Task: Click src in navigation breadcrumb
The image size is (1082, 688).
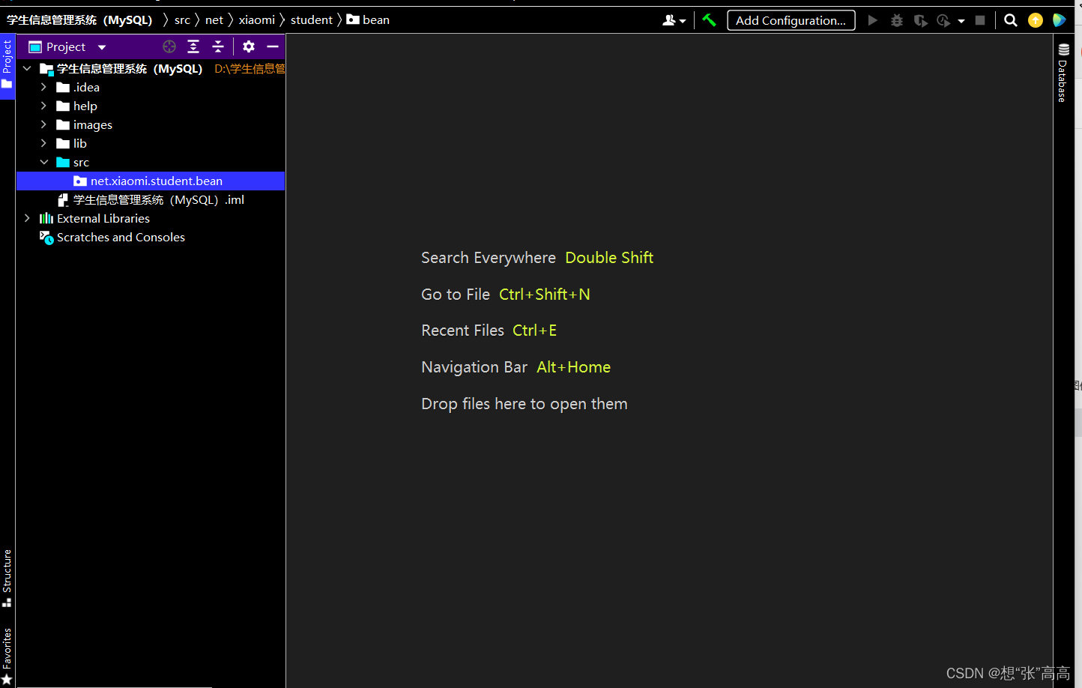Action: click(x=182, y=19)
